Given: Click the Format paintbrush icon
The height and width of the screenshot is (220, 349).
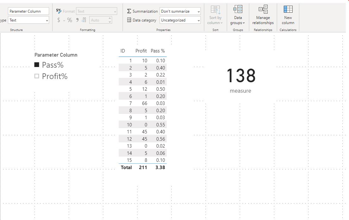Looking at the screenshot, I should pyautogui.click(x=59, y=11).
